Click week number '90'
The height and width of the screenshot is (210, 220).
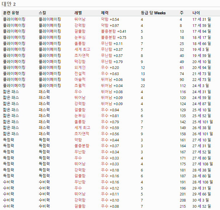[x=182, y=80]
